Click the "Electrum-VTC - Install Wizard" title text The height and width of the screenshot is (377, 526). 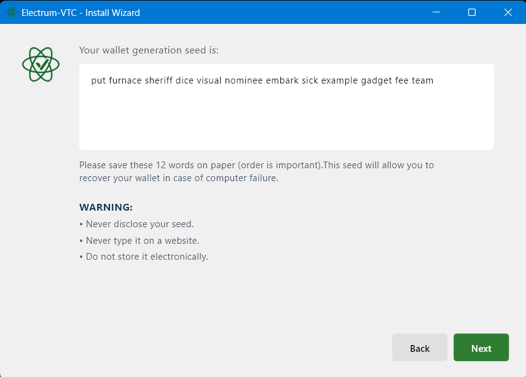(80, 13)
